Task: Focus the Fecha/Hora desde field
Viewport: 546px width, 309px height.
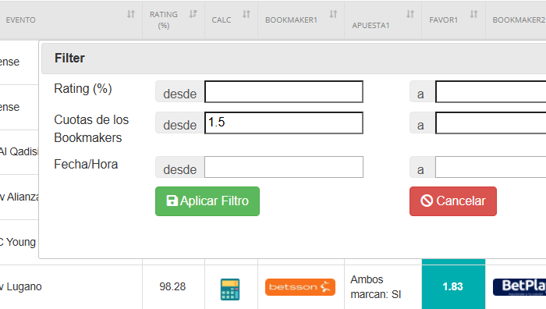Action: point(284,167)
